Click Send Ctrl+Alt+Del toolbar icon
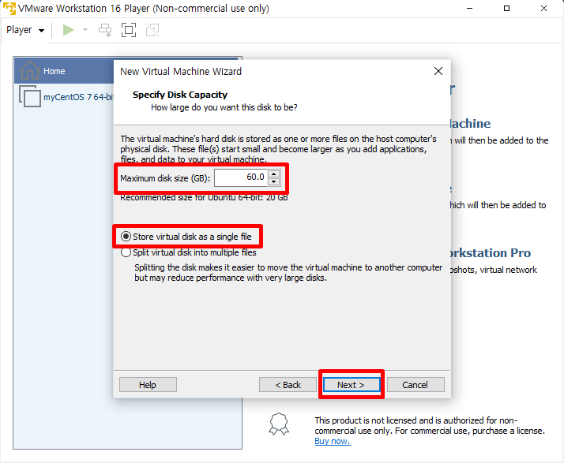The height and width of the screenshot is (463, 564). tap(105, 30)
